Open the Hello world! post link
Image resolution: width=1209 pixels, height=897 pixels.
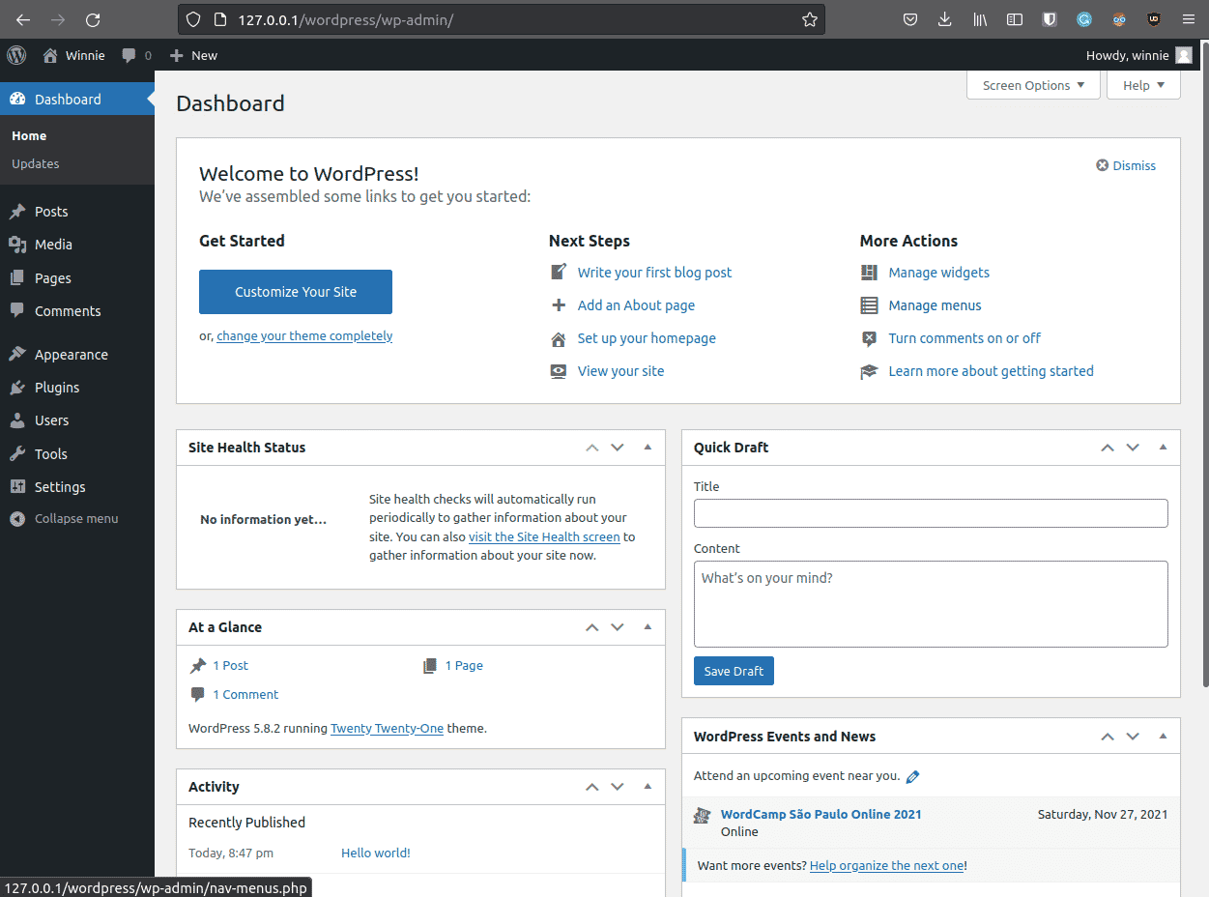[x=376, y=853]
